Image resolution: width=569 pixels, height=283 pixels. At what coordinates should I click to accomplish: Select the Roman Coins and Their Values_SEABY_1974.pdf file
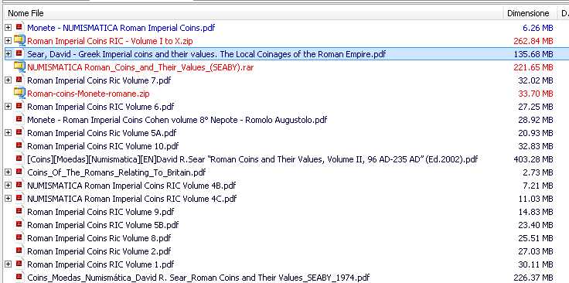pyautogui.click(x=199, y=278)
